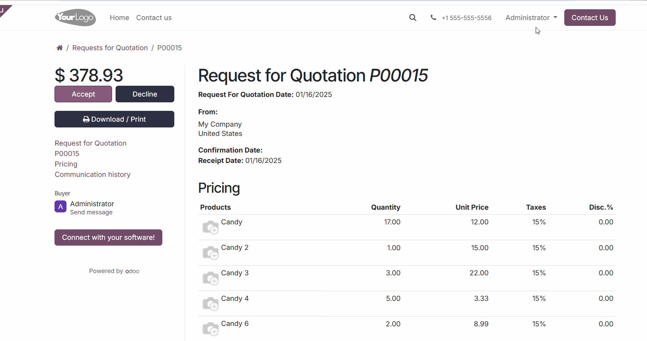Click the Candy 2 product name
Image resolution: width=647 pixels, height=341 pixels.
(235, 248)
